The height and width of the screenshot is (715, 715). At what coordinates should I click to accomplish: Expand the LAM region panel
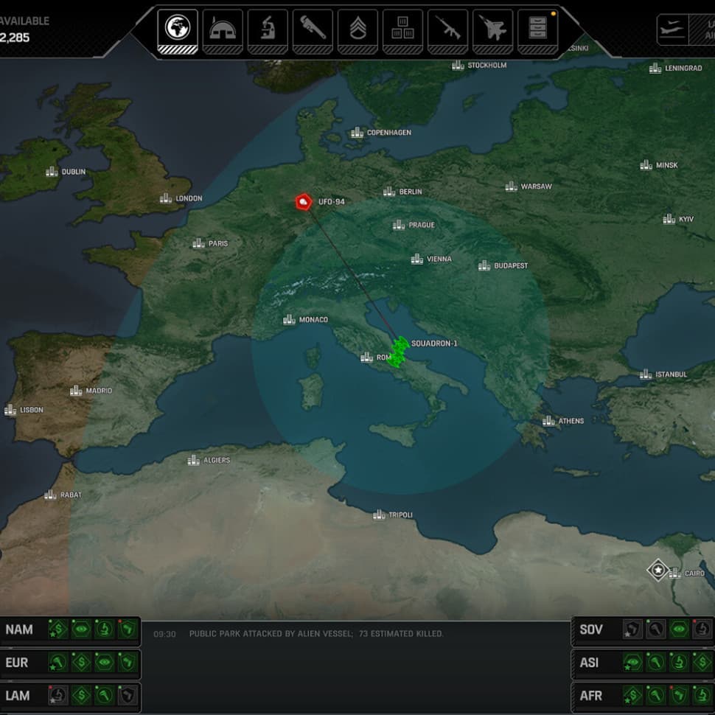[19, 696]
